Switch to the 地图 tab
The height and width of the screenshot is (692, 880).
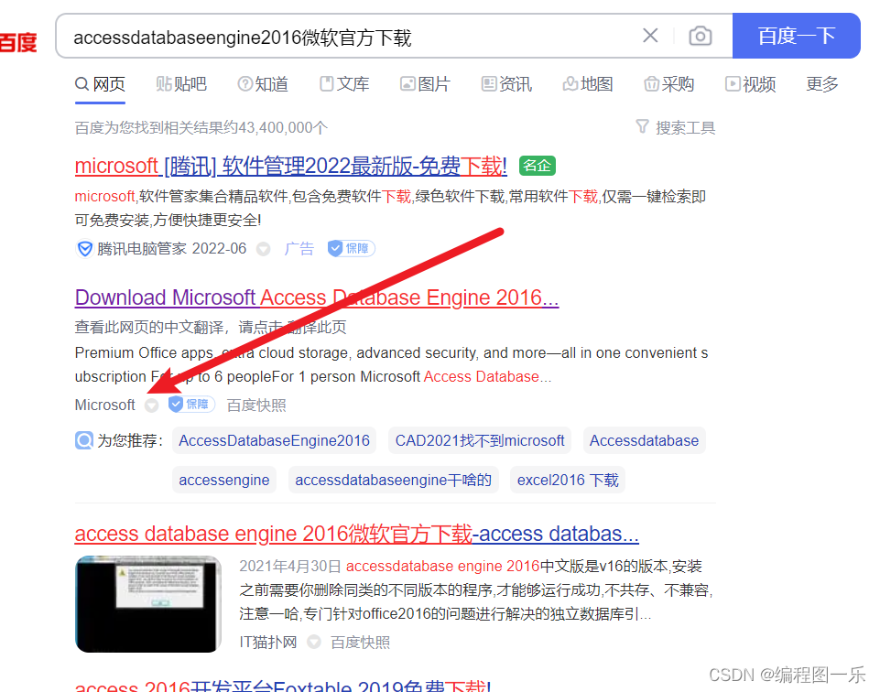pyautogui.click(x=588, y=85)
